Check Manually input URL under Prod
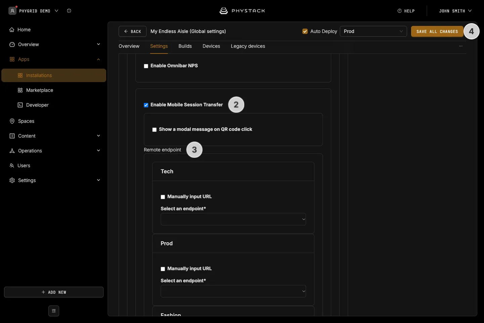This screenshot has width=484, height=323. pos(163,269)
